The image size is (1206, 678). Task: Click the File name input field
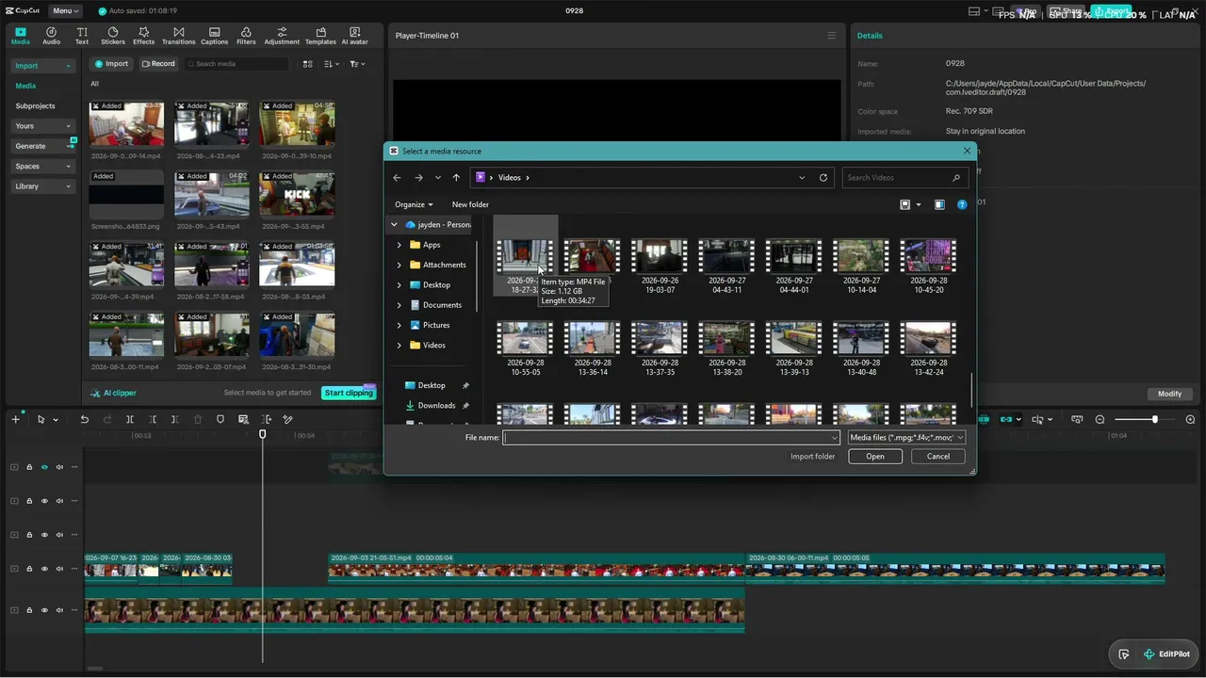pos(671,437)
